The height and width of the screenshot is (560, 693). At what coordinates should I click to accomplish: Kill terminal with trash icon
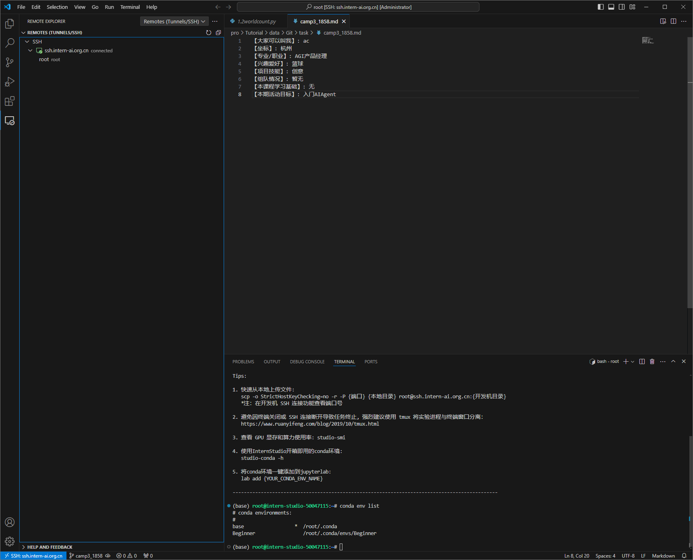(x=652, y=362)
